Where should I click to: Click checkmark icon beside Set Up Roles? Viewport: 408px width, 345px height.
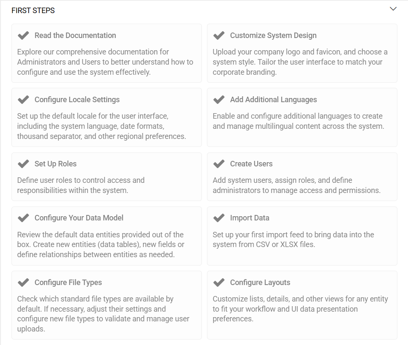point(23,164)
